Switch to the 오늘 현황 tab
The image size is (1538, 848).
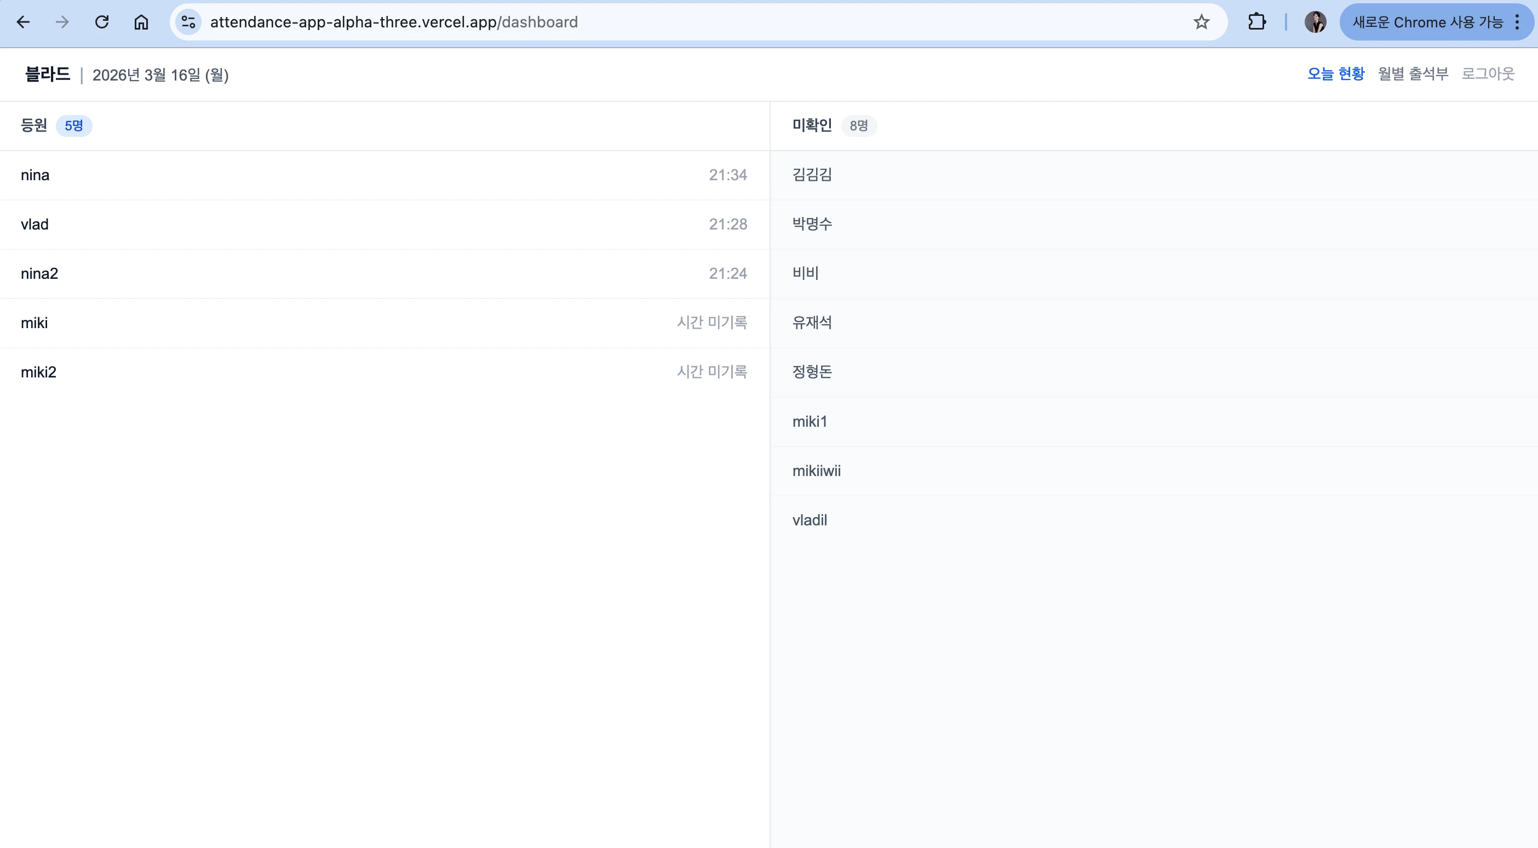tap(1335, 74)
